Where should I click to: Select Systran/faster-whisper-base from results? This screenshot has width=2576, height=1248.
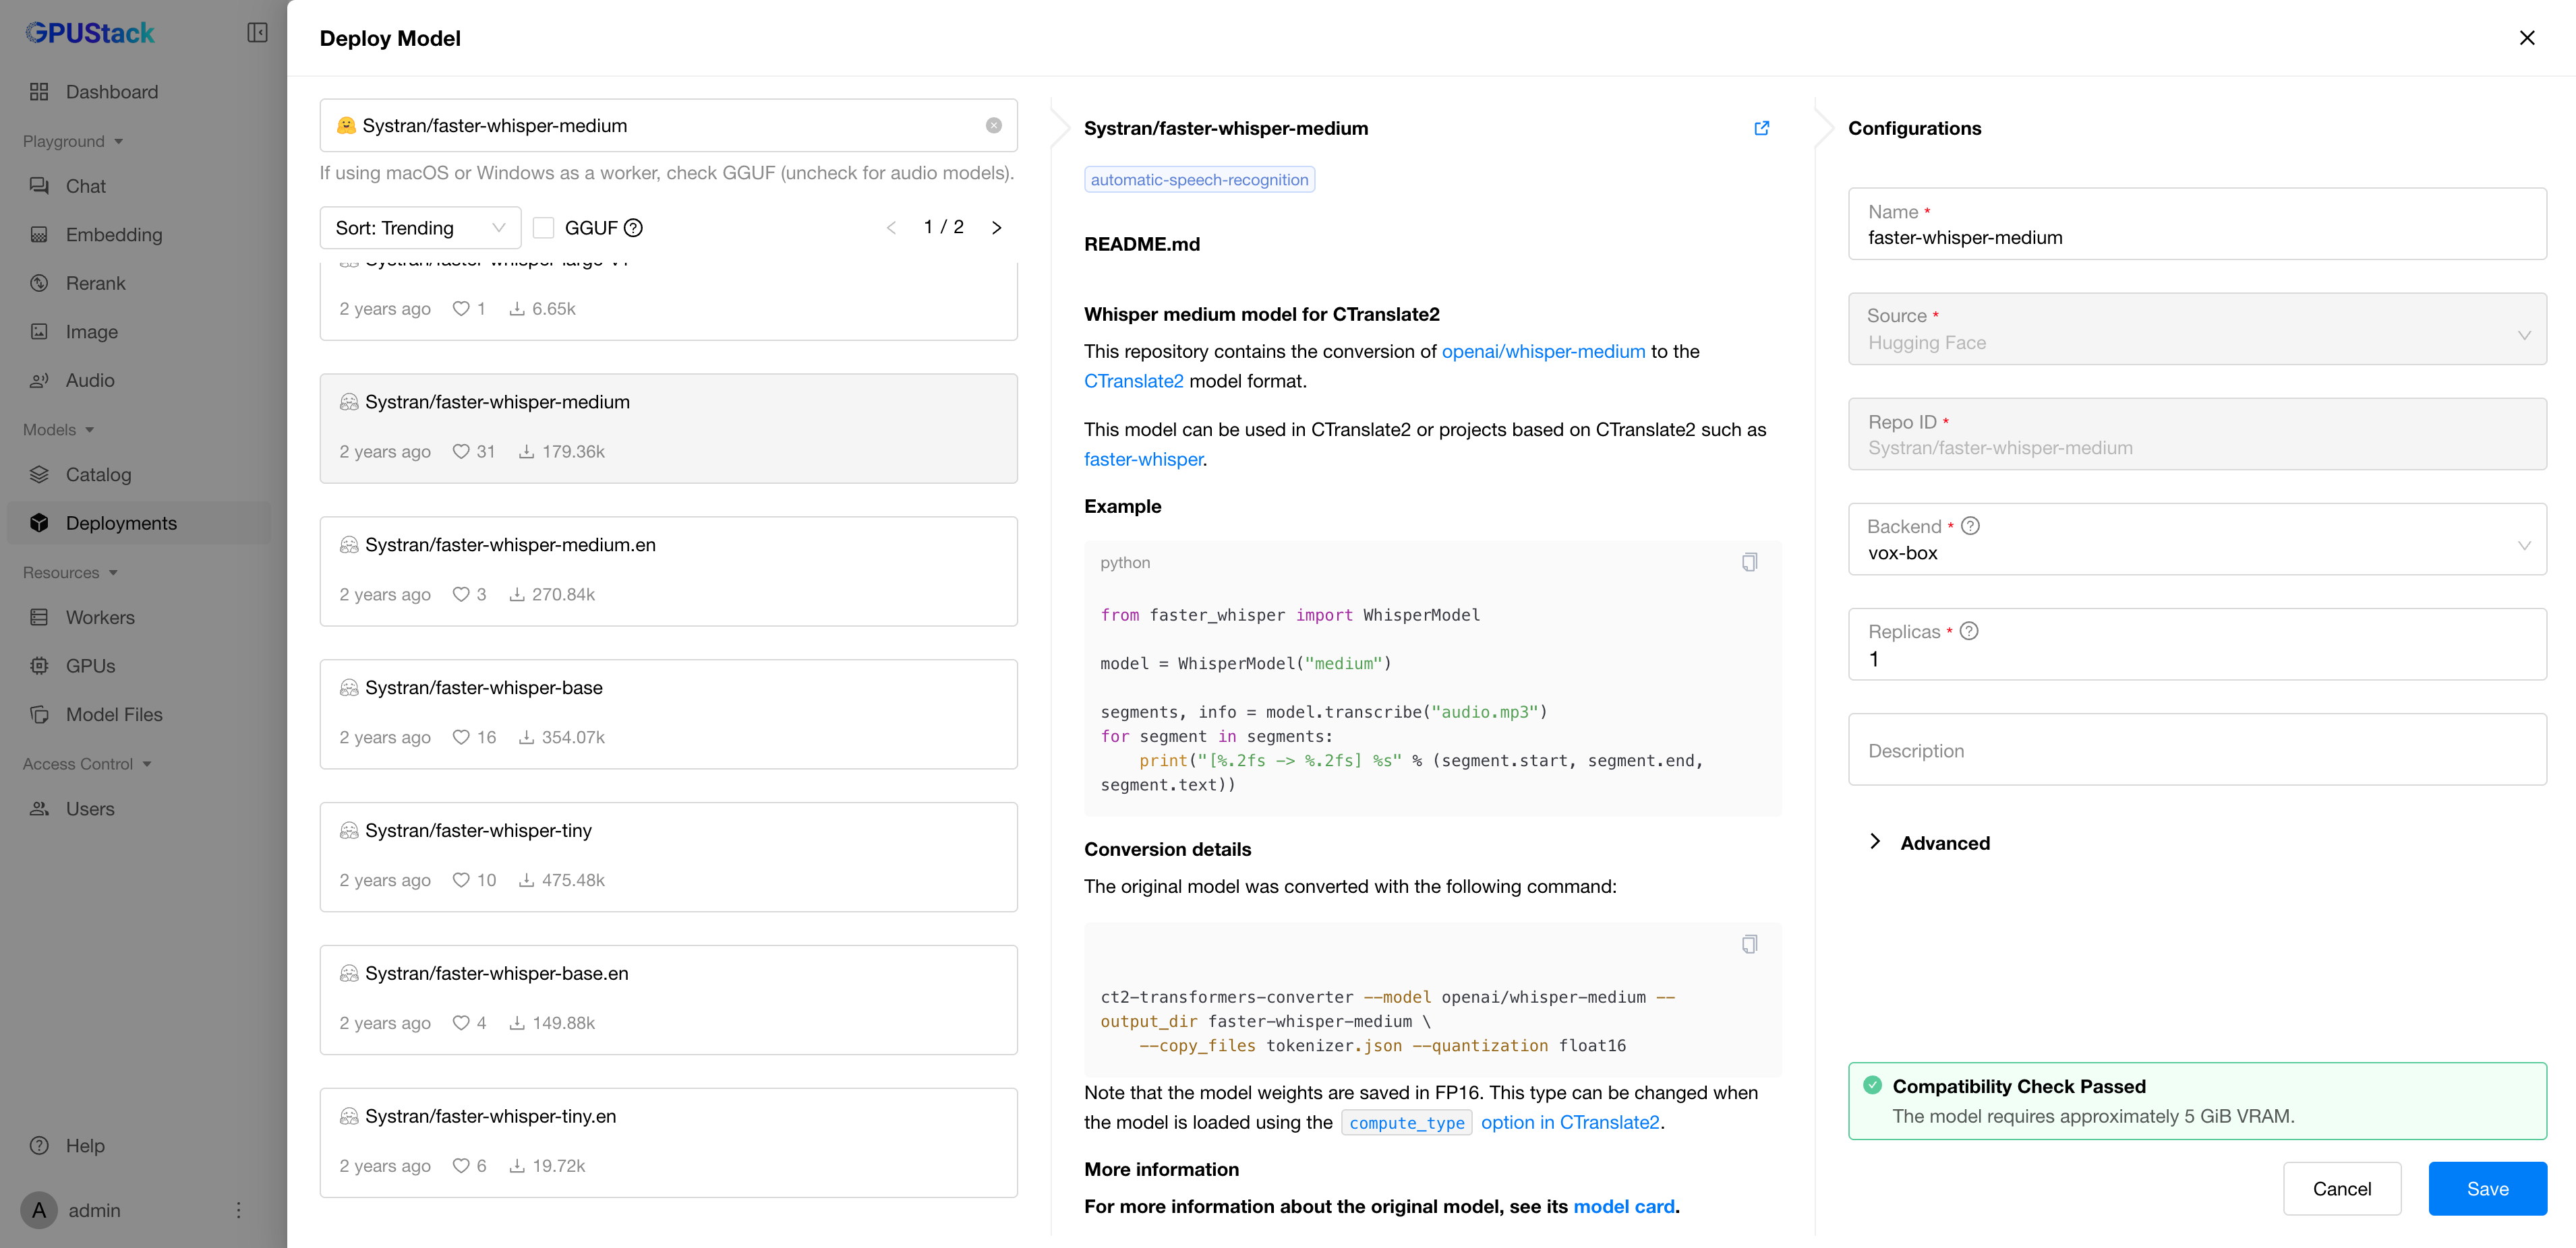[x=668, y=714]
